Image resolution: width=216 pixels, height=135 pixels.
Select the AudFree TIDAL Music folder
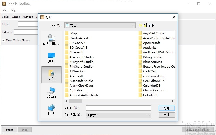(157, 52)
